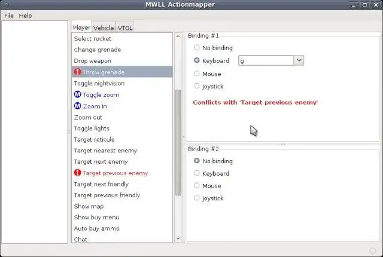The width and height of the screenshot is (383, 257).
Task: Click the action list scrollbar thumb
Action: tap(178, 143)
